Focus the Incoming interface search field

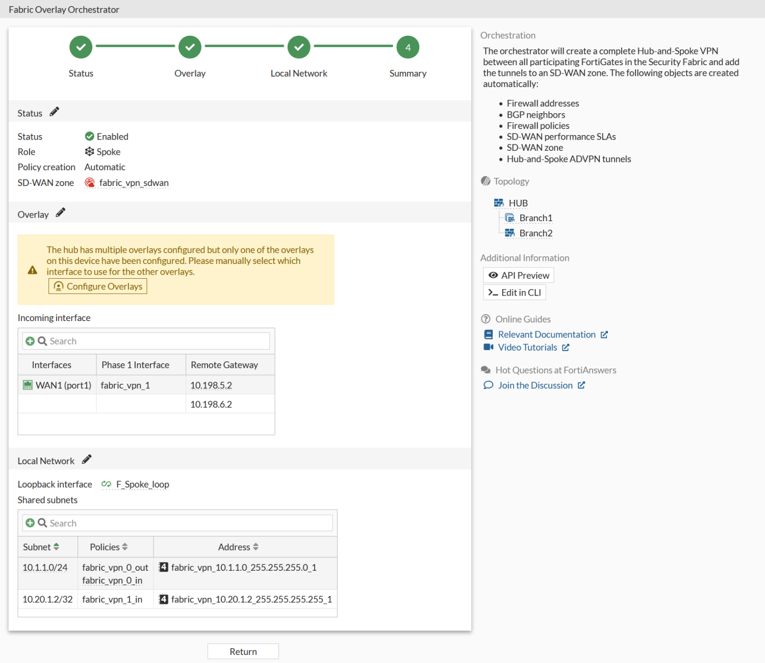pos(158,341)
